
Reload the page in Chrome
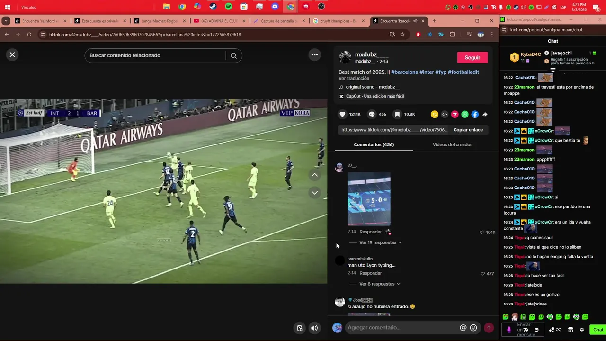click(x=29, y=35)
